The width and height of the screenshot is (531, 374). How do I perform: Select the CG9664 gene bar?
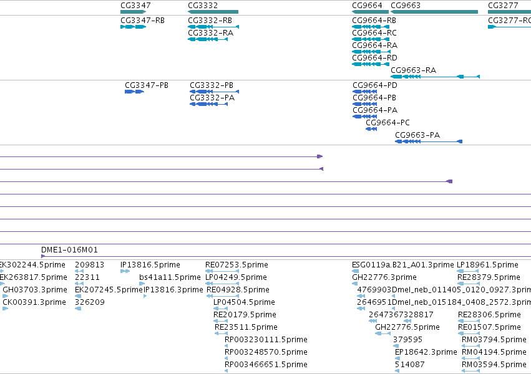pos(370,12)
